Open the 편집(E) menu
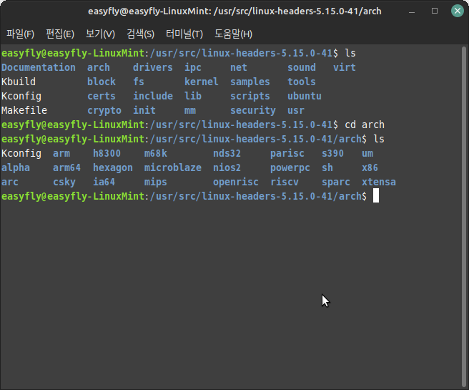 click(x=60, y=34)
